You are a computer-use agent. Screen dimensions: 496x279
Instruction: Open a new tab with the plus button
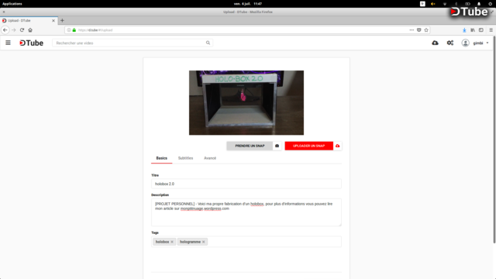pyautogui.click(x=62, y=21)
